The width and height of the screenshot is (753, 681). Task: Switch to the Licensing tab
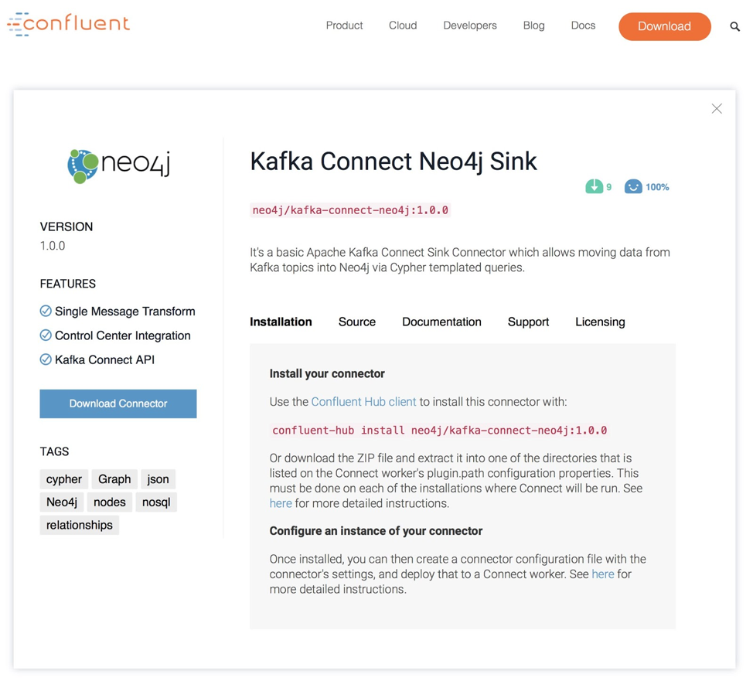tap(600, 322)
